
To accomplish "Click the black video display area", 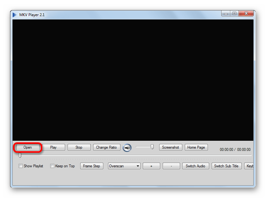I will [133, 80].
